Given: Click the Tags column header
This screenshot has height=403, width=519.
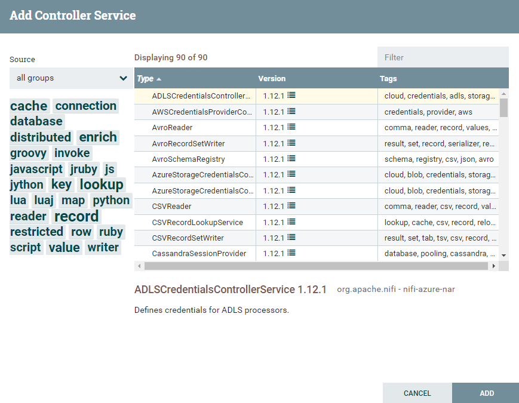Looking at the screenshot, I should [388, 78].
